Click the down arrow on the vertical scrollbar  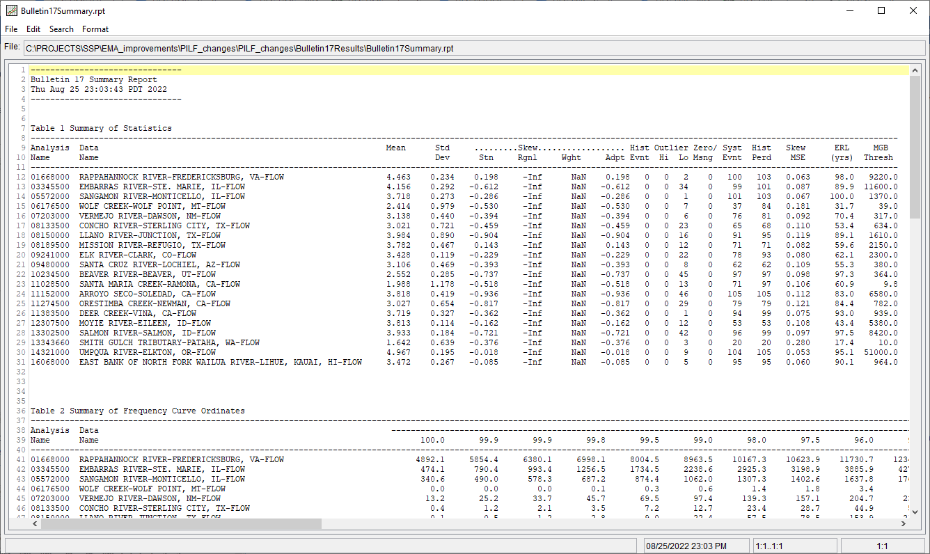(x=913, y=512)
